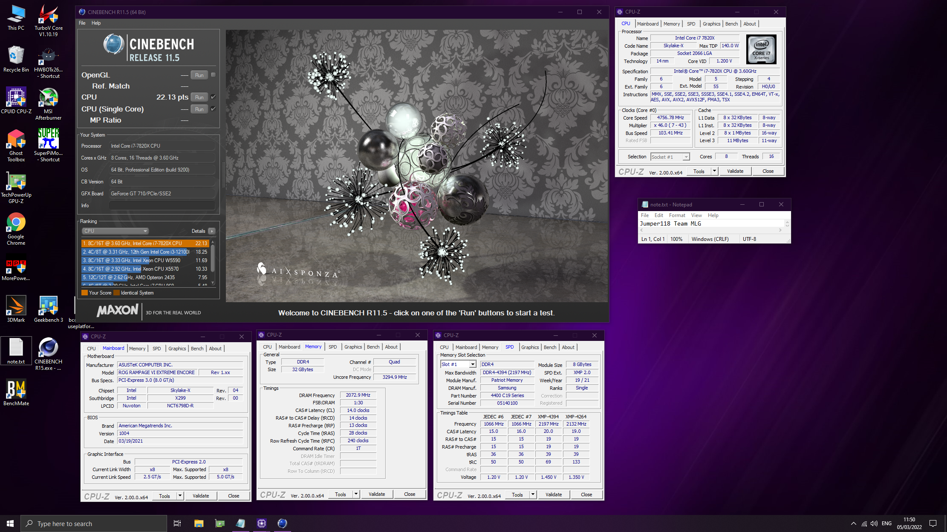
Task: Open TechPowerUp GPU-Z icon
Action: (x=16, y=188)
